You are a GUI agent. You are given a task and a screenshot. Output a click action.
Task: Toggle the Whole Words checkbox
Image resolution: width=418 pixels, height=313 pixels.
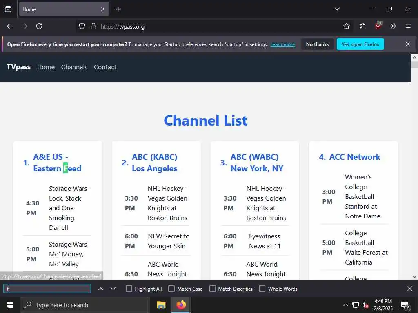(x=262, y=289)
